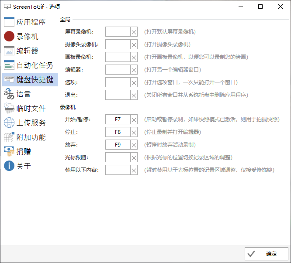The width and height of the screenshot is (291, 263).
Task: Clear the 屏幕录像机 shortcut with X
Action: (x=134, y=32)
